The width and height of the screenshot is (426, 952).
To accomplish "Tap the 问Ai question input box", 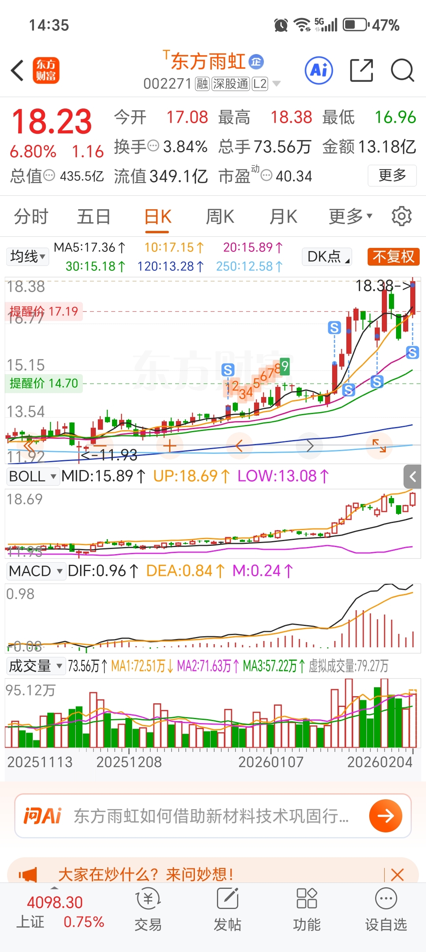I will point(213,816).
